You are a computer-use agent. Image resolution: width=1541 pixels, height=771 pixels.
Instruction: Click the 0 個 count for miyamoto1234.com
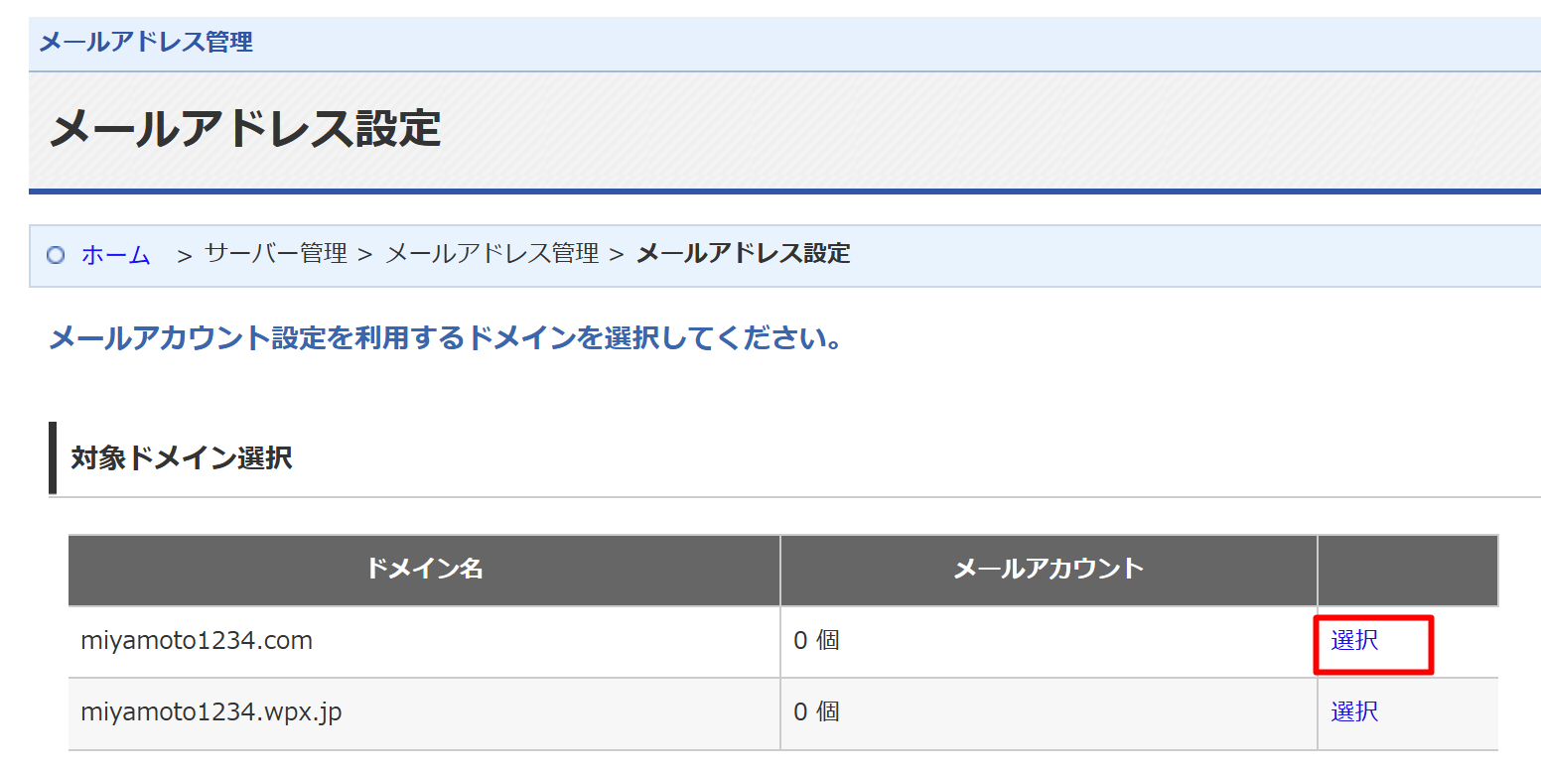[x=816, y=641]
